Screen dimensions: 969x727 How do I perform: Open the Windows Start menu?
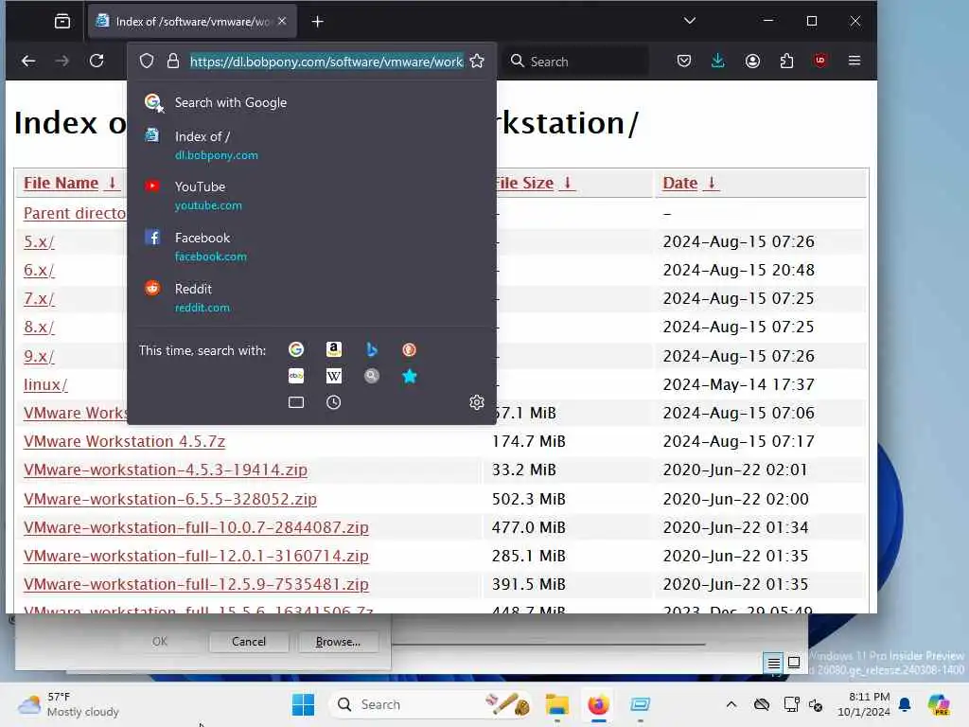click(303, 704)
